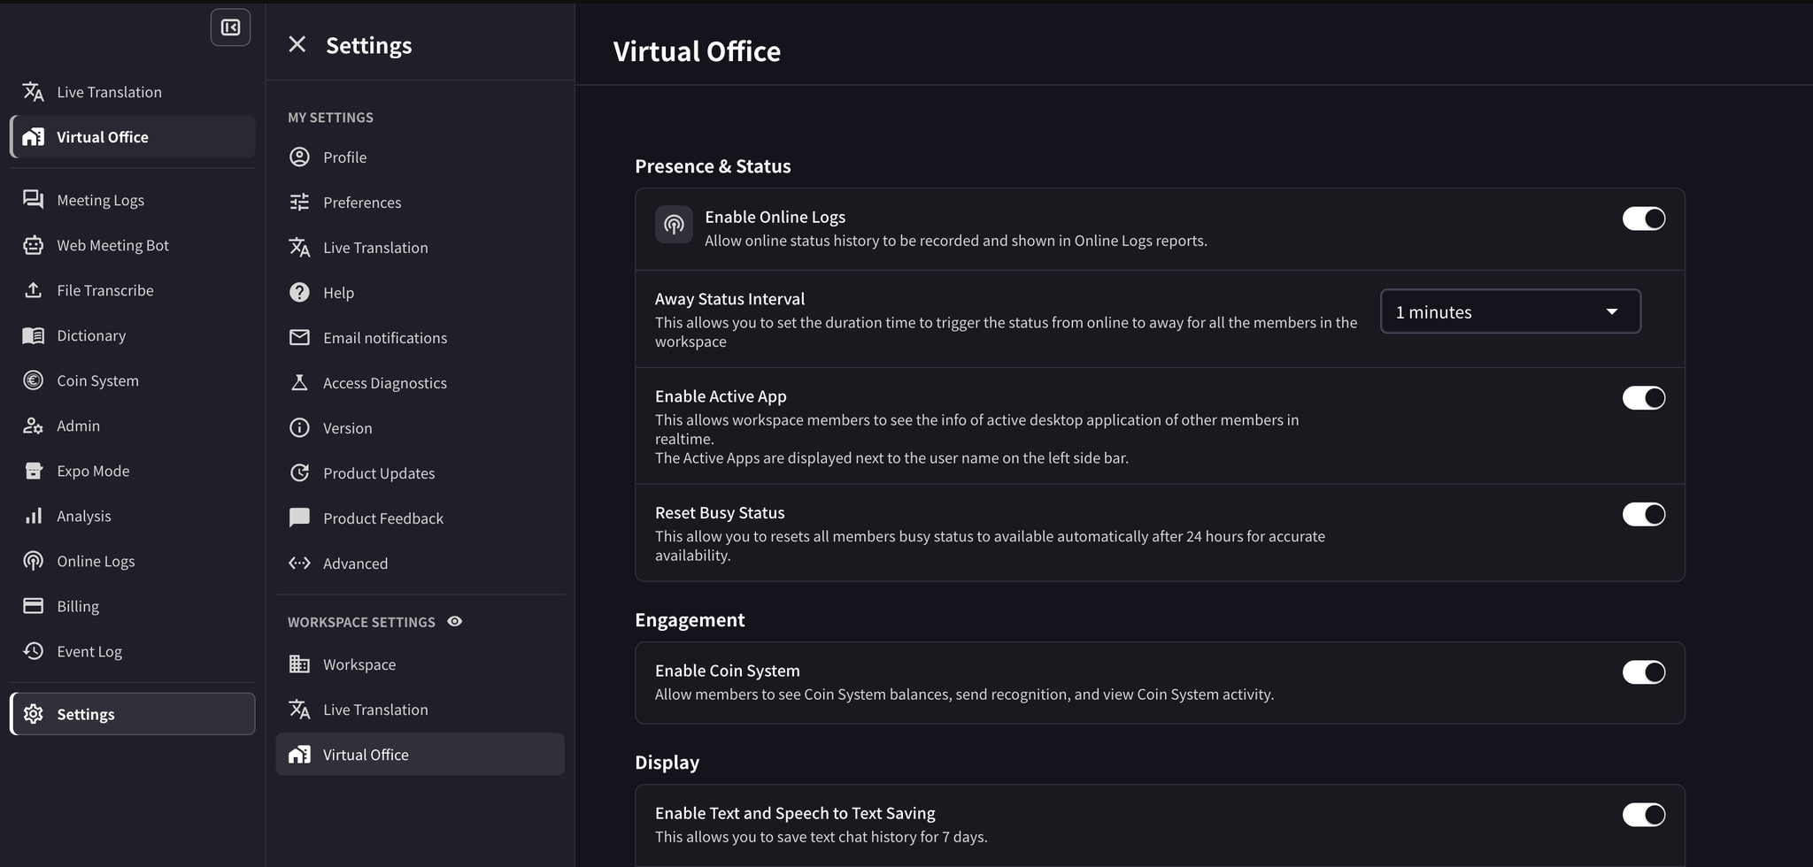
Task: Click the Event Log history icon
Action: (33, 651)
